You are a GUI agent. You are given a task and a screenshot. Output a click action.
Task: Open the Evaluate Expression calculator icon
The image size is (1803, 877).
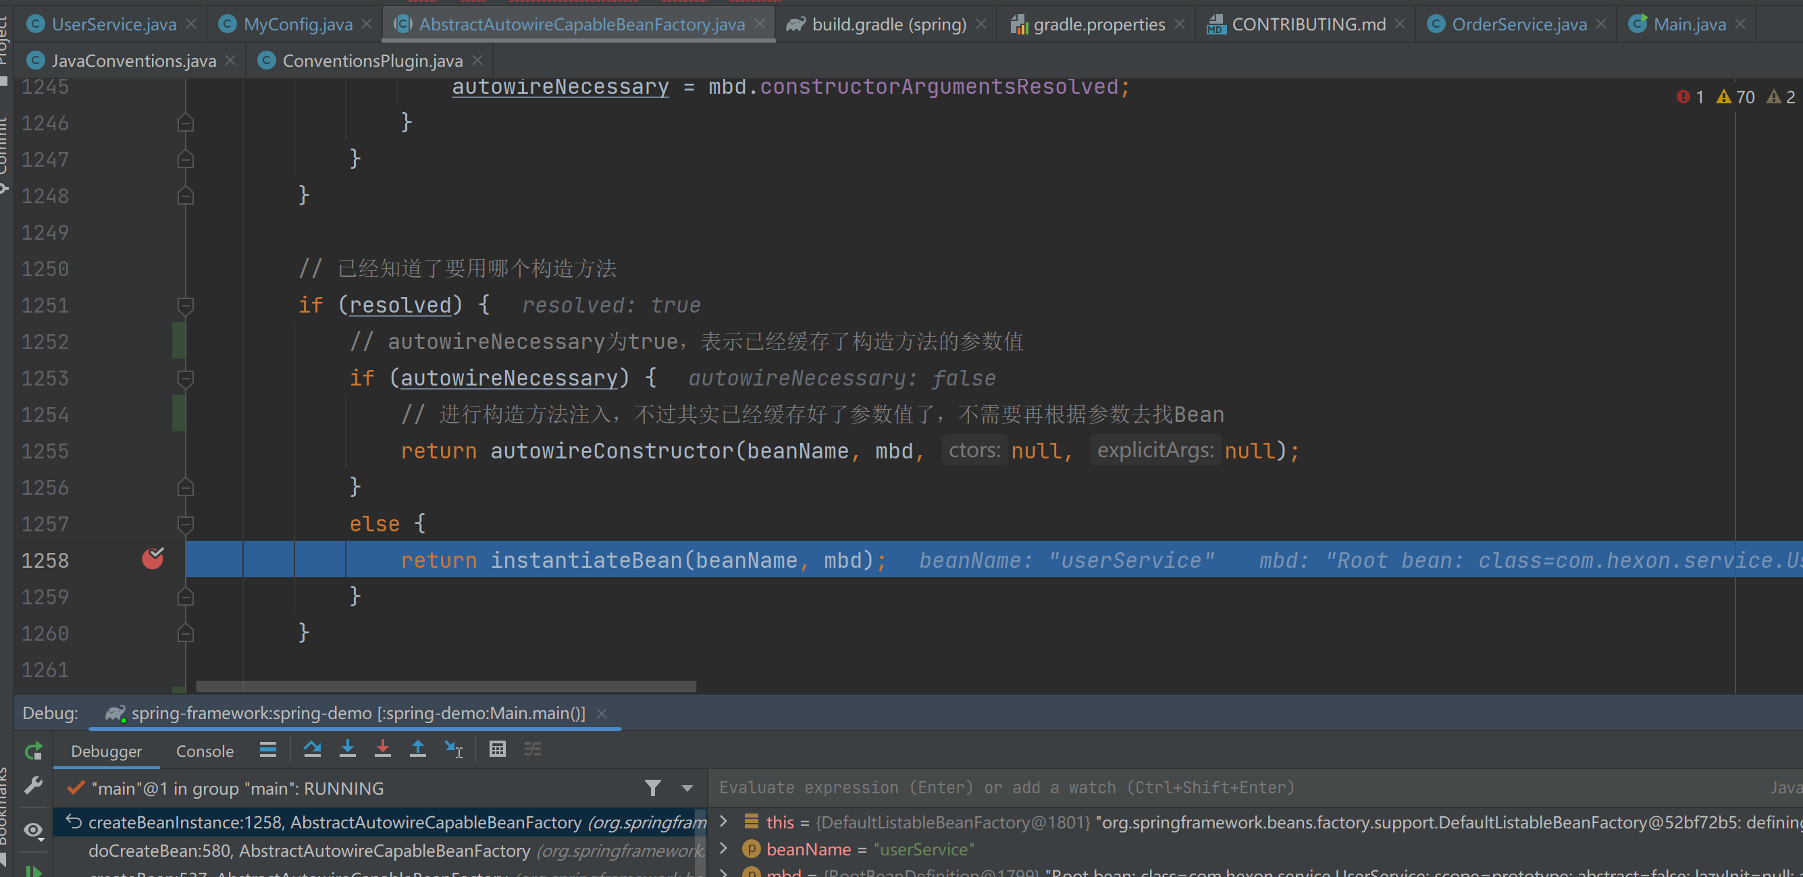(x=497, y=749)
